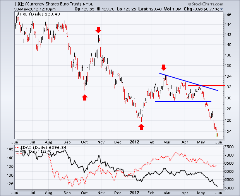Click the Lo 123.25 low value

pos(126,9)
